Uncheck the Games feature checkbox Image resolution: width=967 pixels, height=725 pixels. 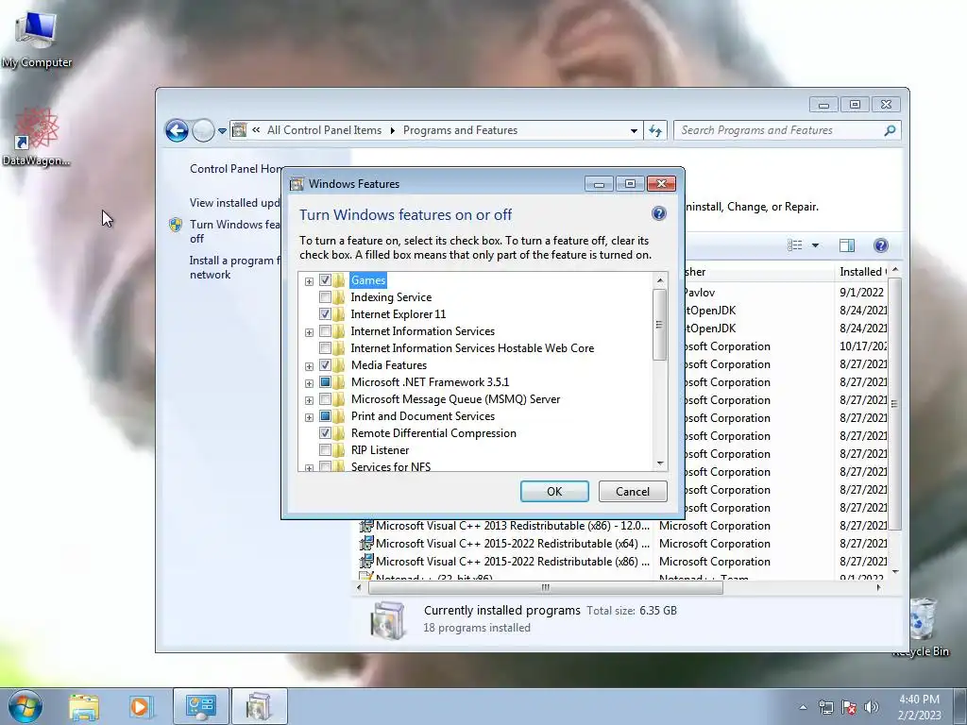pyautogui.click(x=325, y=279)
